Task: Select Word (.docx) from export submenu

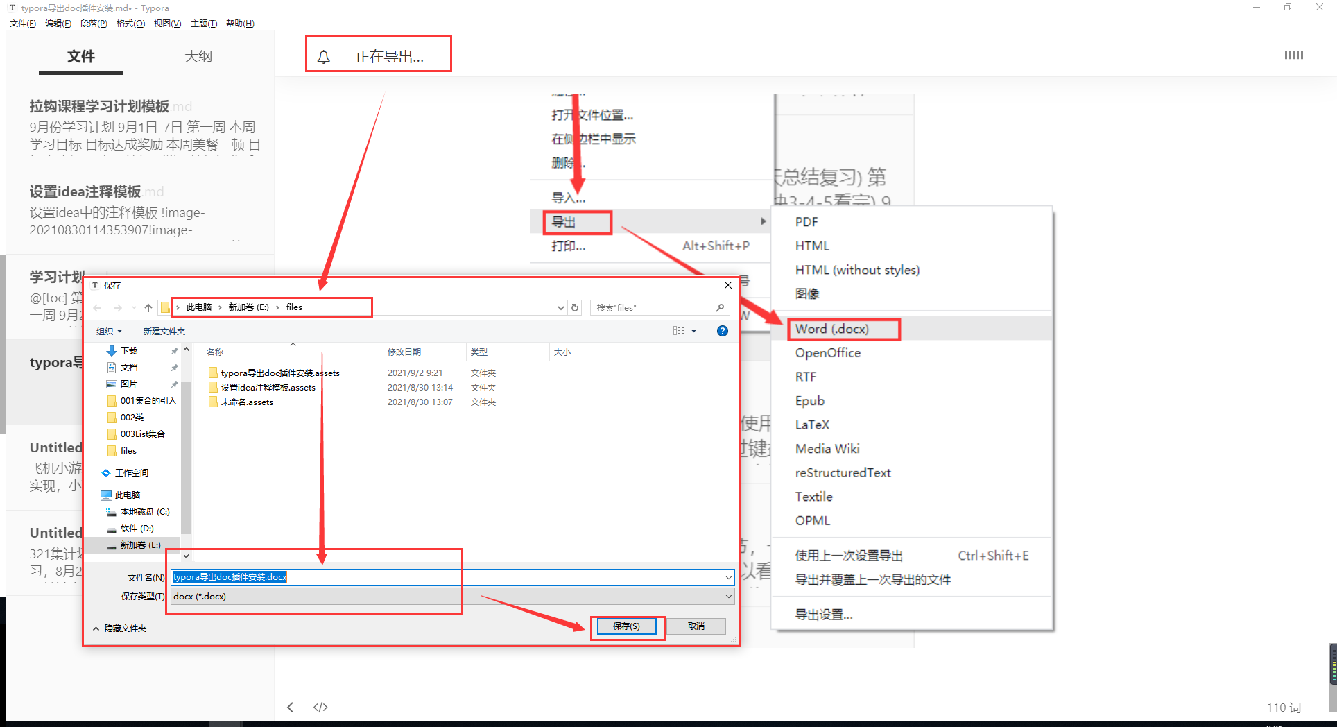Action: click(833, 328)
